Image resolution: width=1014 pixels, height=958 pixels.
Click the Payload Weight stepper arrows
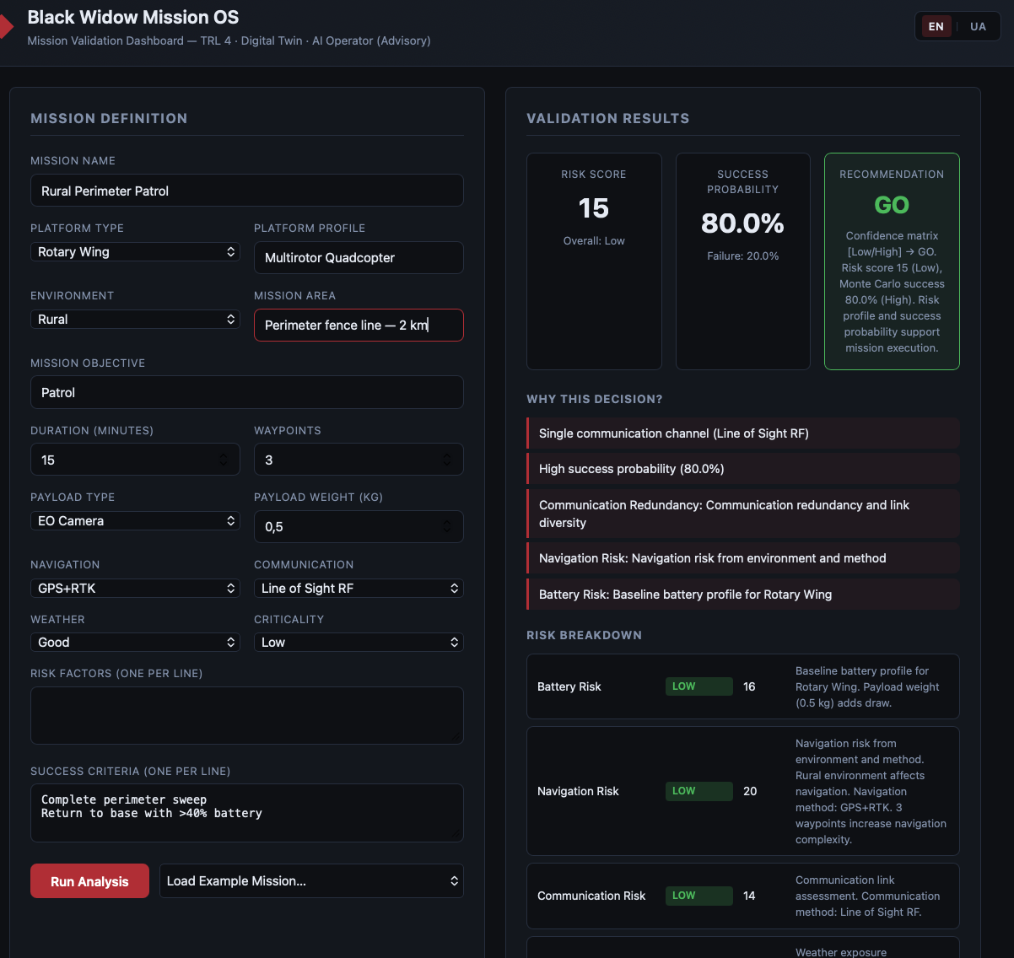tap(447, 526)
